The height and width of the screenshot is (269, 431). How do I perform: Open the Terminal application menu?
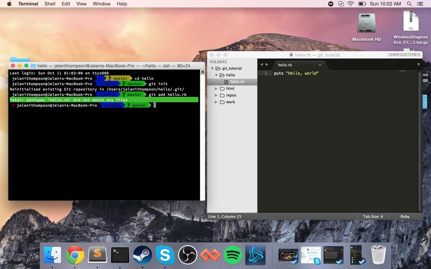[28, 4]
